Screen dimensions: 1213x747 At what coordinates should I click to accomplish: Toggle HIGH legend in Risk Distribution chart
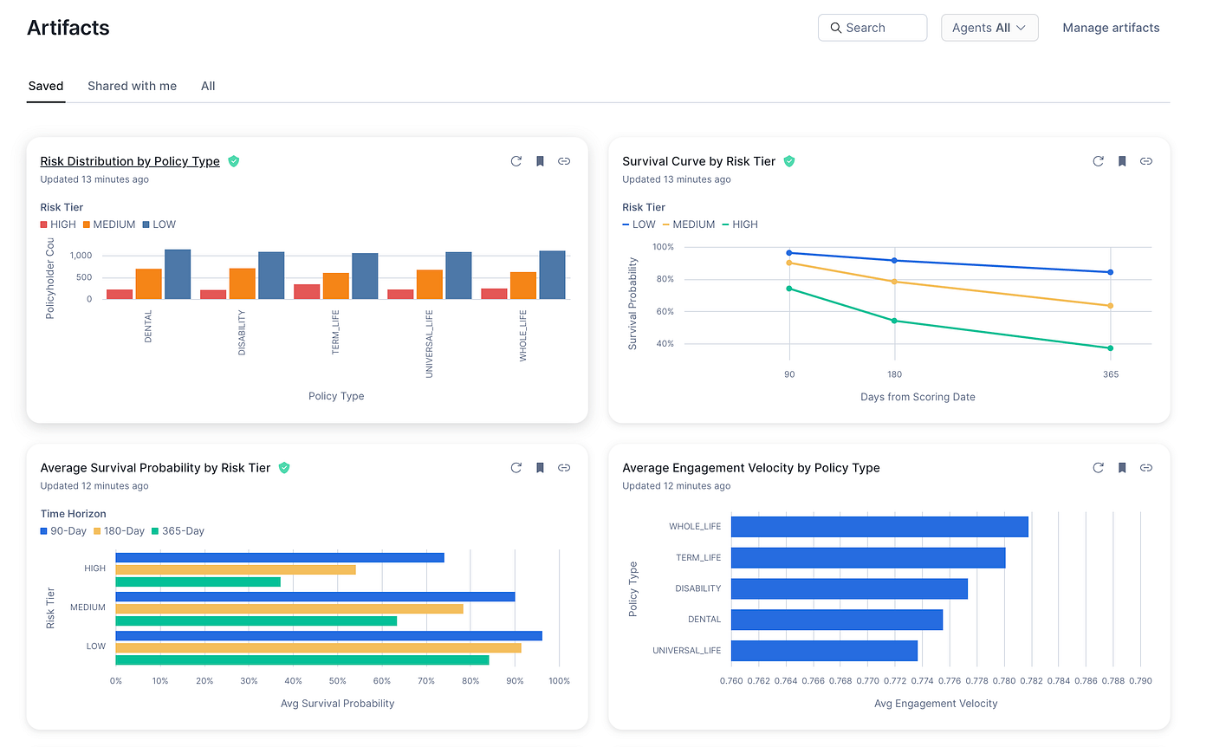click(58, 224)
